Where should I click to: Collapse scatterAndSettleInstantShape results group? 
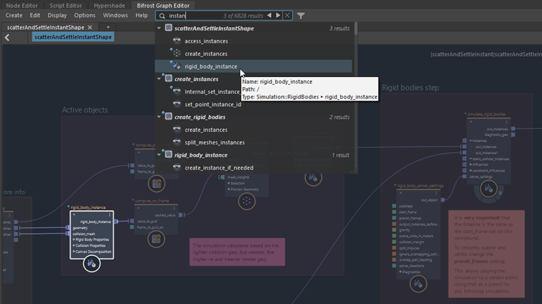(x=159, y=28)
